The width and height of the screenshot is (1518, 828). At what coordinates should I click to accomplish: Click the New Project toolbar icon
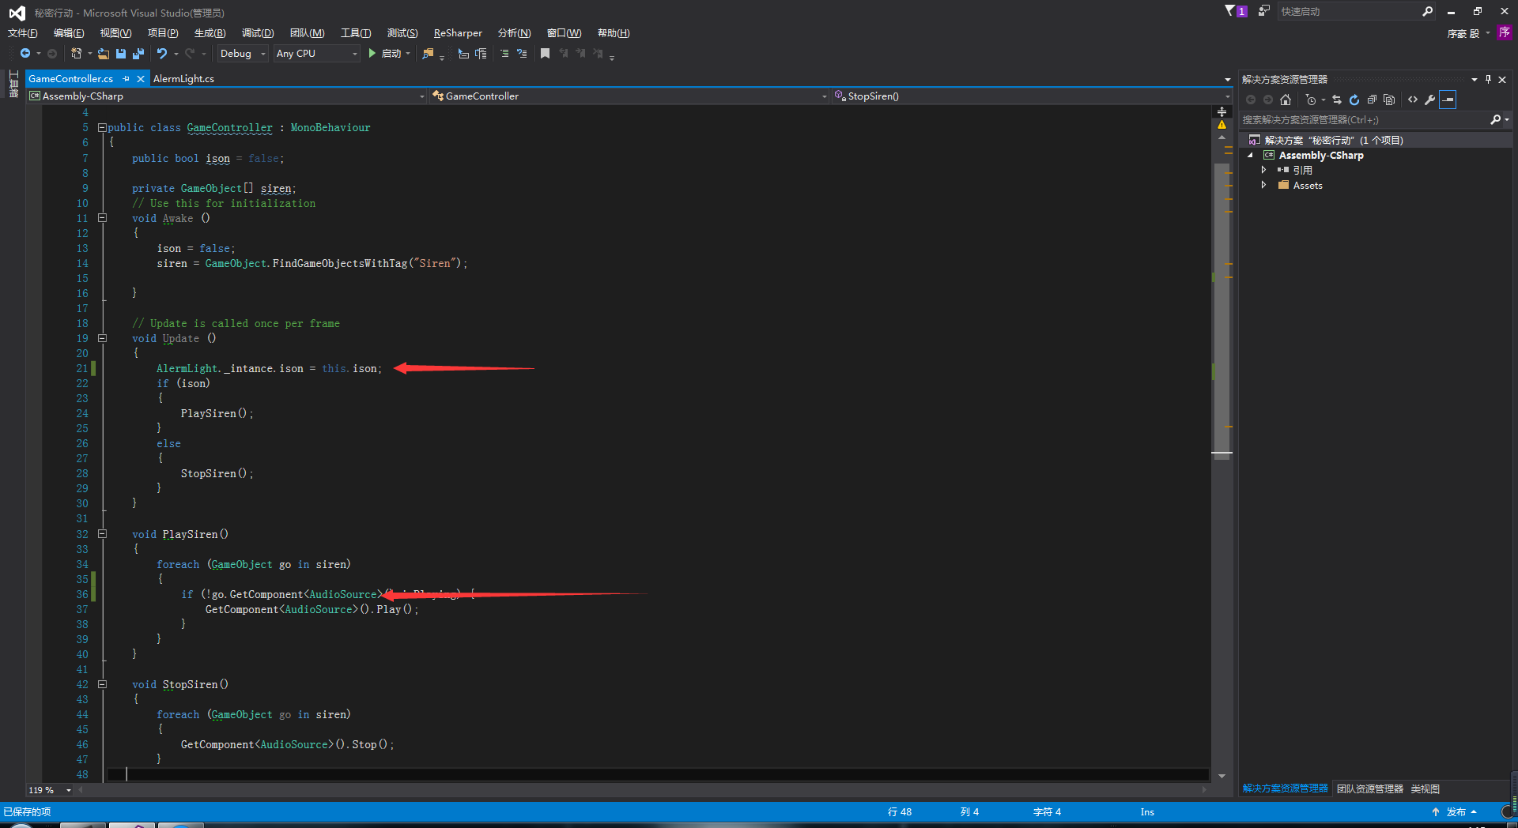tap(77, 54)
